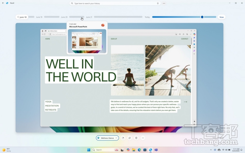245x153 pixels.
Task: Launch Copilot from the taskbar
Action: click(128, 150)
